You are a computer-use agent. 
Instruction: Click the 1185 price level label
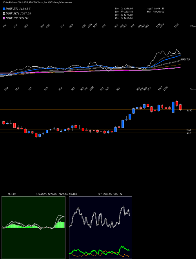(189, 111)
